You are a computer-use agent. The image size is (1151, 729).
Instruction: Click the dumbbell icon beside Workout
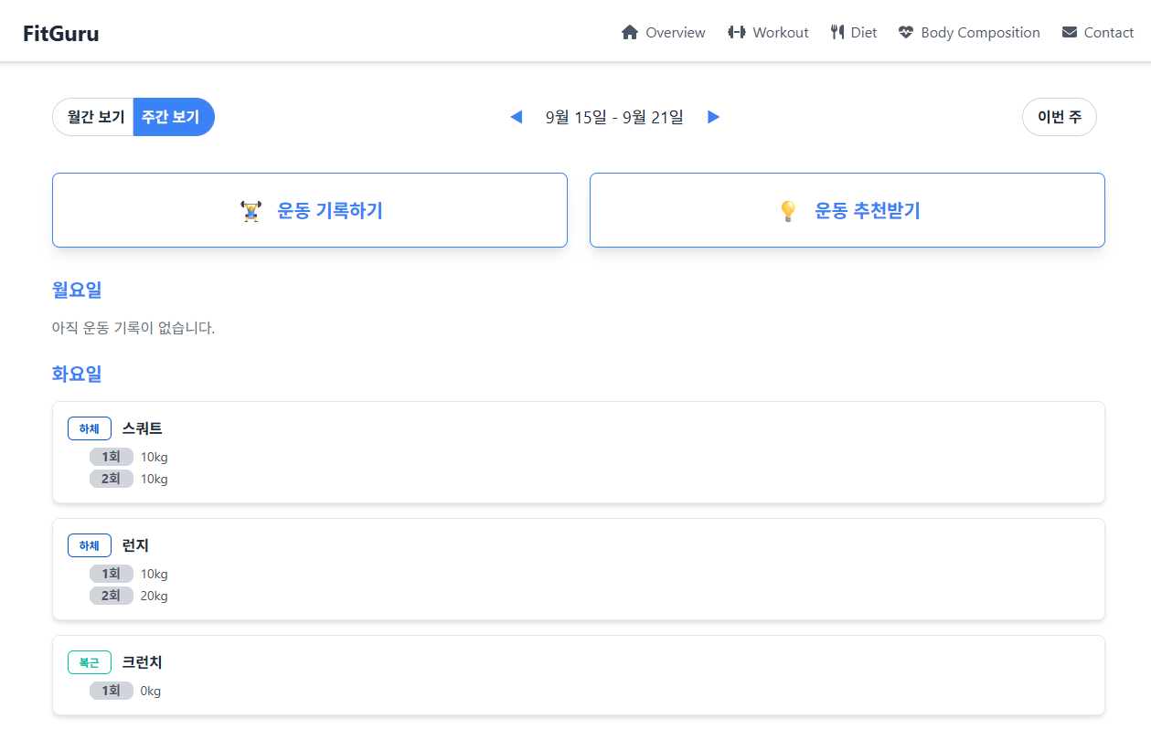[x=737, y=33]
